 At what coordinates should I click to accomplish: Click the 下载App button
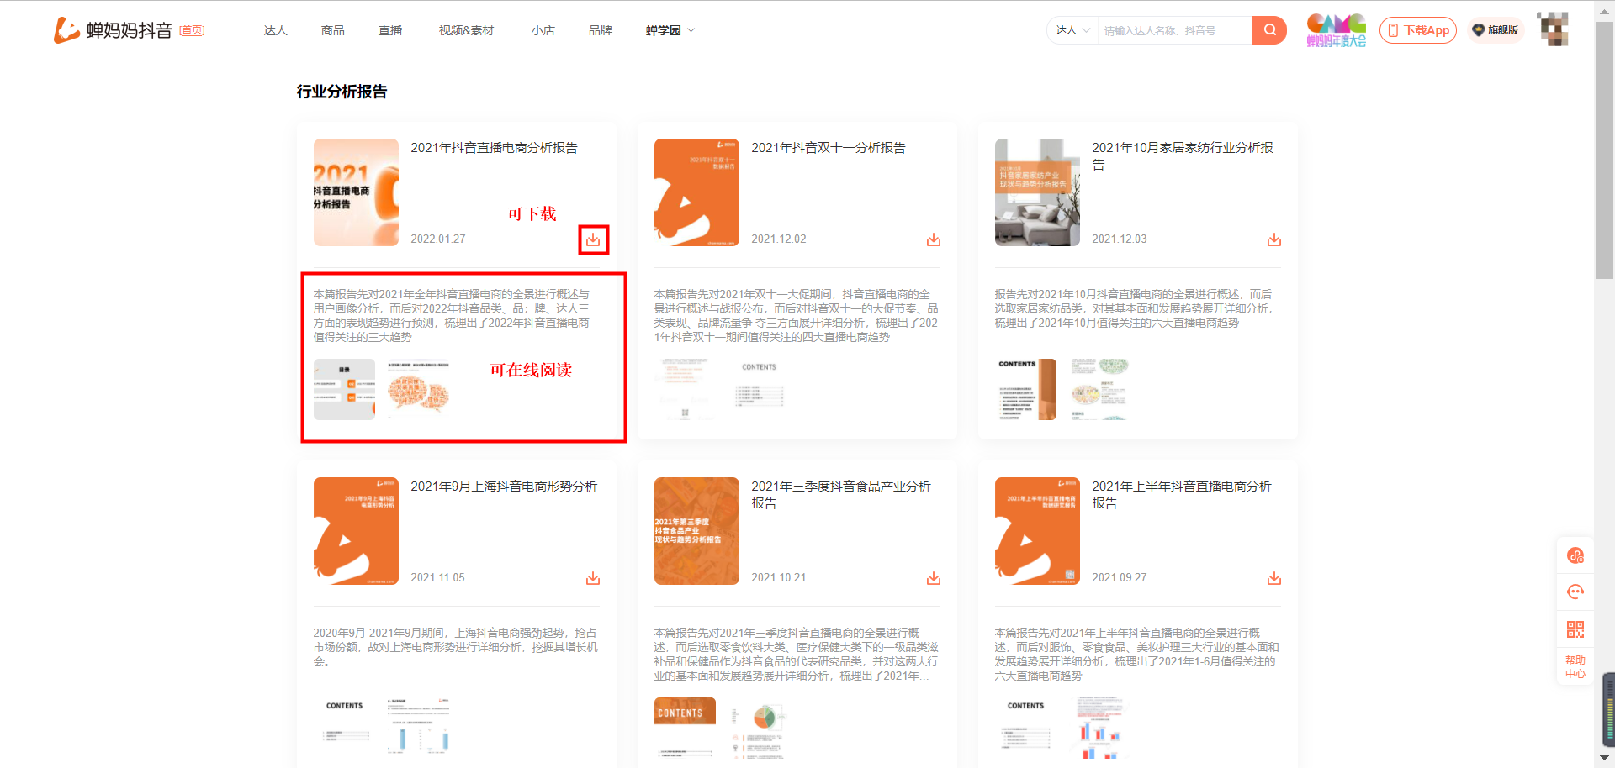point(1418,30)
